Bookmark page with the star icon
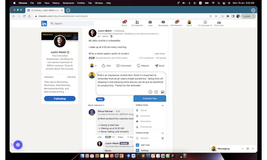 point(216,16)
